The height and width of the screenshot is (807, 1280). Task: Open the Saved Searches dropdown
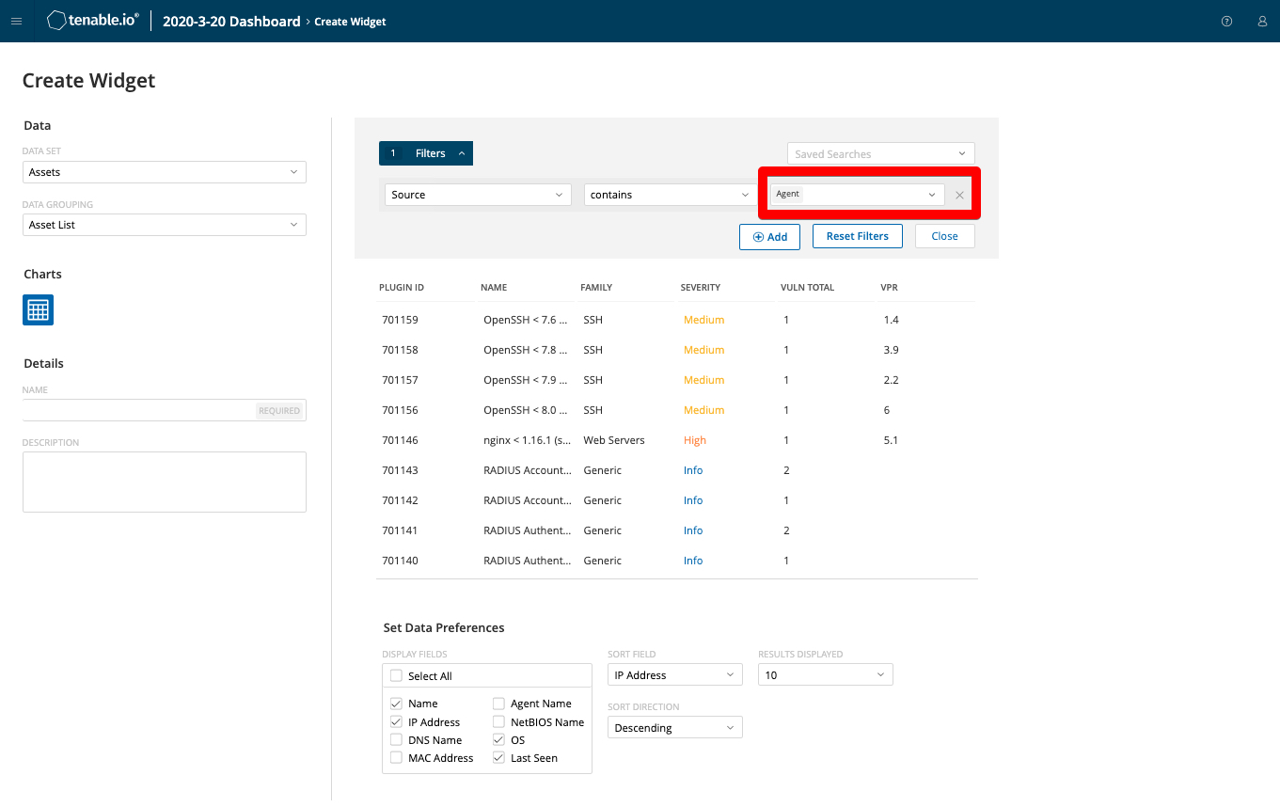880,154
